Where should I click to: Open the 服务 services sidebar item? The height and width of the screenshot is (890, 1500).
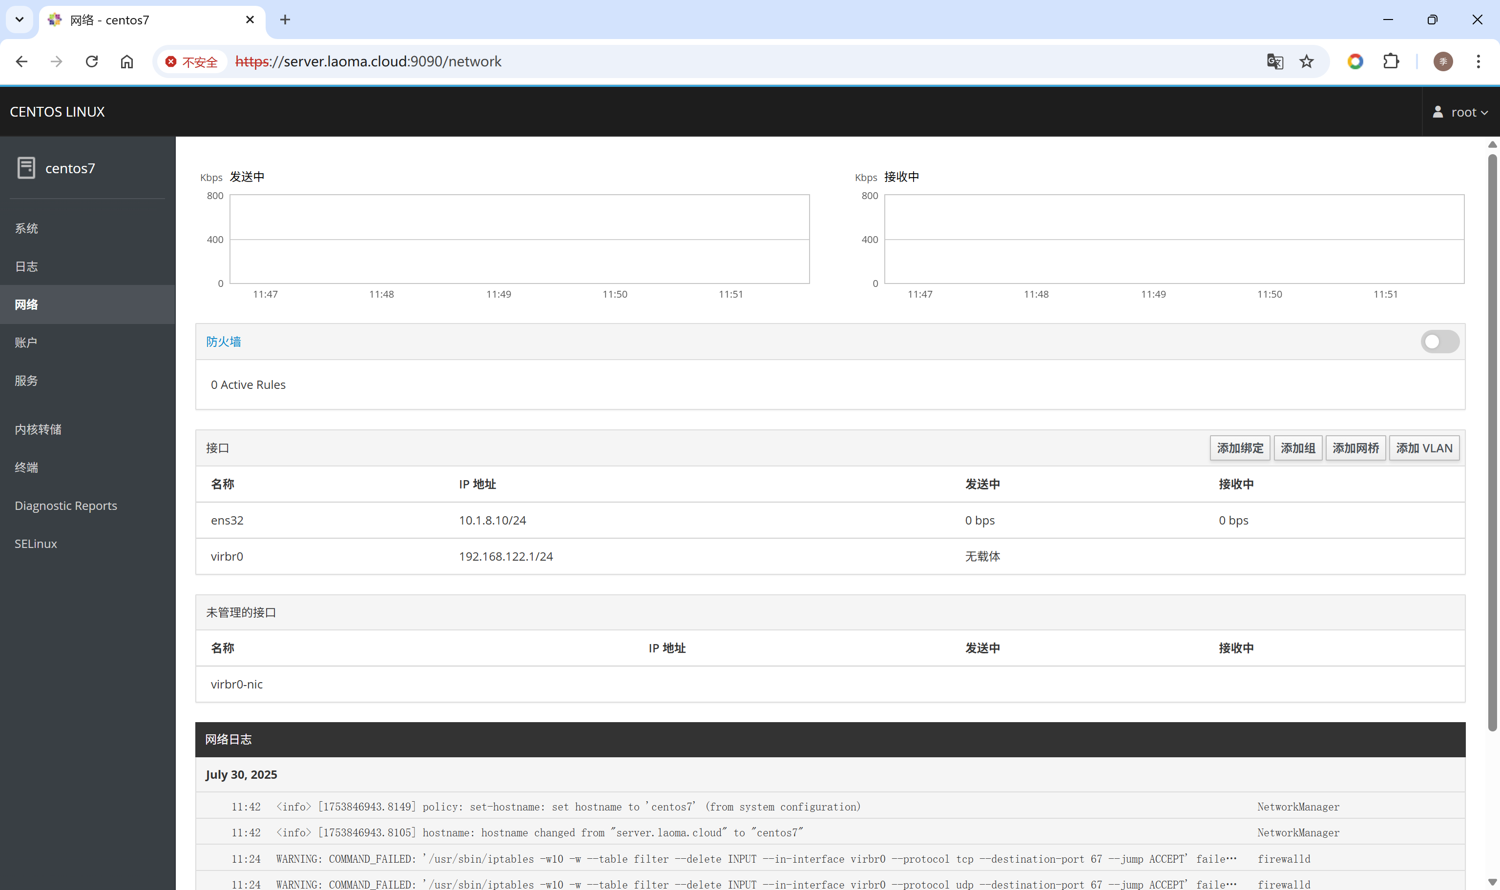point(26,381)
